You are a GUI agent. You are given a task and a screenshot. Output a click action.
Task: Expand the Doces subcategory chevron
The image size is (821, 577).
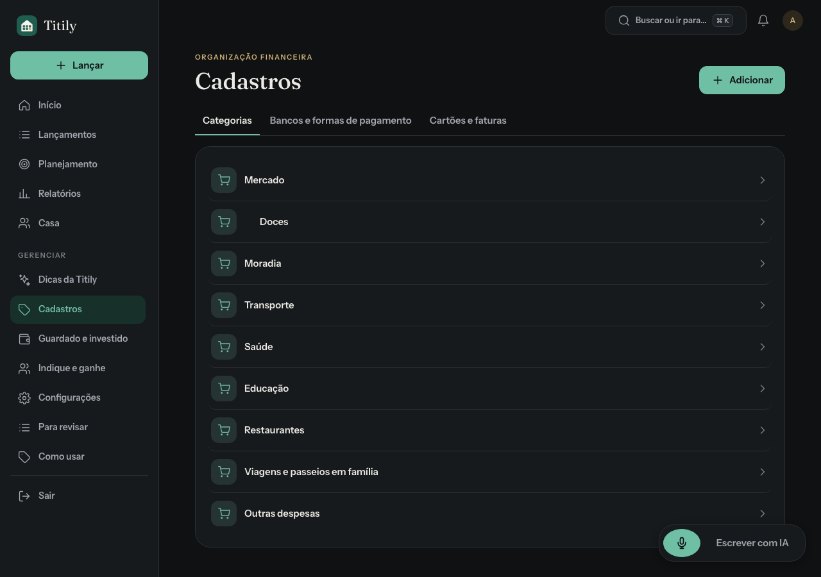point(763,222)
